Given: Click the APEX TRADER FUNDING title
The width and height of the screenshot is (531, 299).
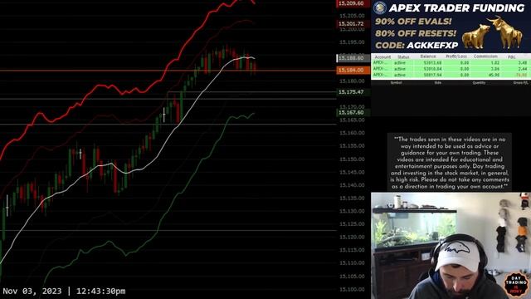Looking at the screenshot, I should coord(456,7).
